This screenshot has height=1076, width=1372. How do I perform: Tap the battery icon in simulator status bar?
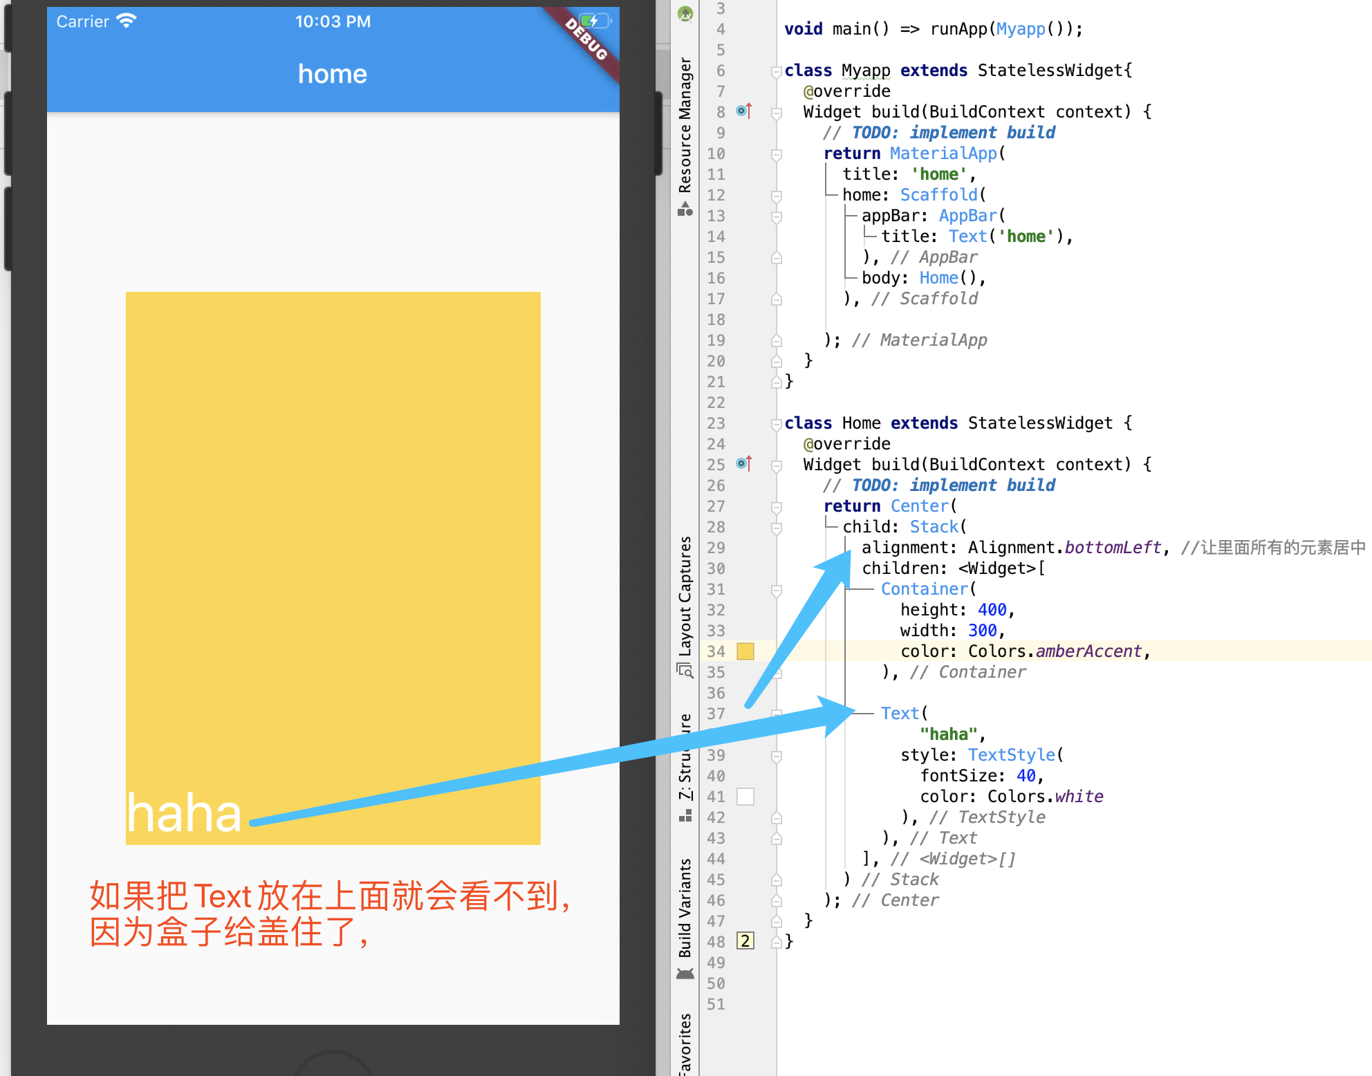(594, 21)
